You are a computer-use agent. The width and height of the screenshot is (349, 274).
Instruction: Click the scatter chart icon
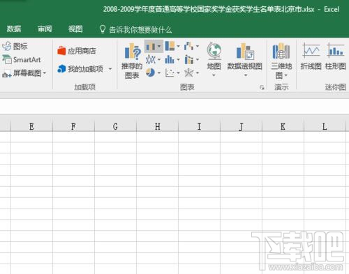(170, 73)
